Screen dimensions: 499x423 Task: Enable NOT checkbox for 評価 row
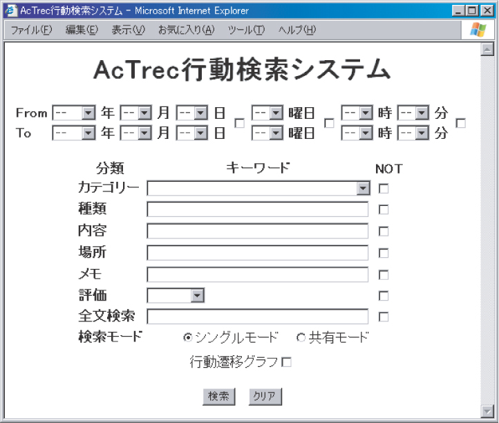pyautogui.click(x=384, y=296)
